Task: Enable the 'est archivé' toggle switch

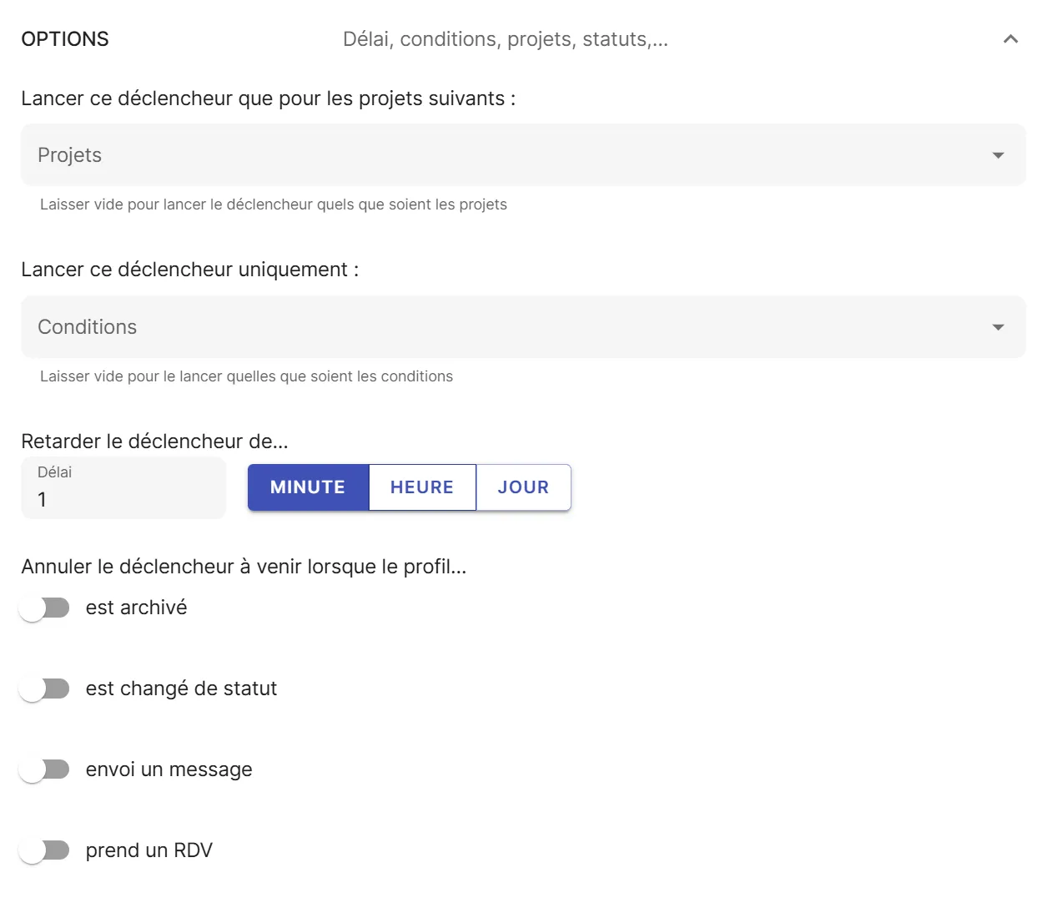Action: tap(44, 608)
